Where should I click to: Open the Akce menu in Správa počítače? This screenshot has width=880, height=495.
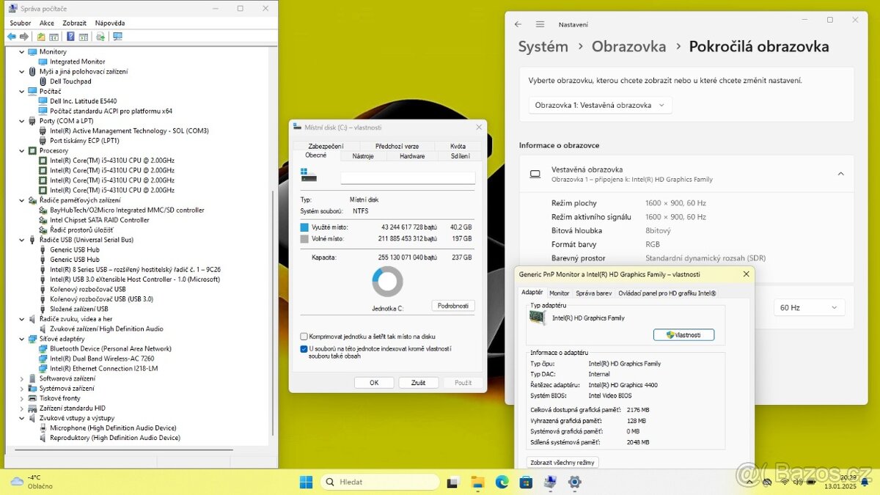[x=47, y=23]
